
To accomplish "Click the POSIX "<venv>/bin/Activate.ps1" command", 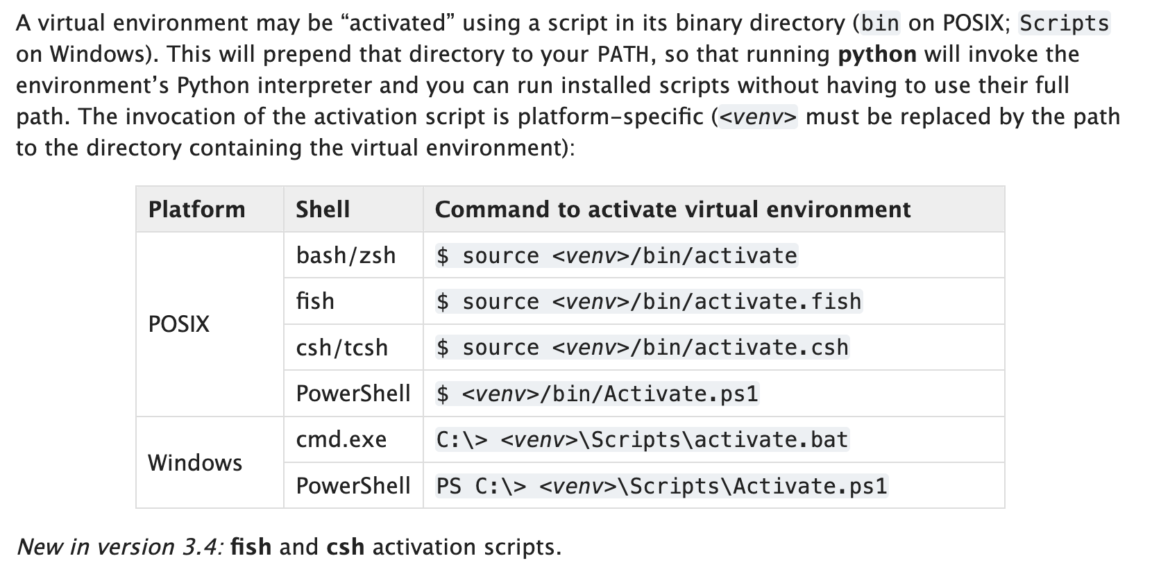I will [597, 394].
